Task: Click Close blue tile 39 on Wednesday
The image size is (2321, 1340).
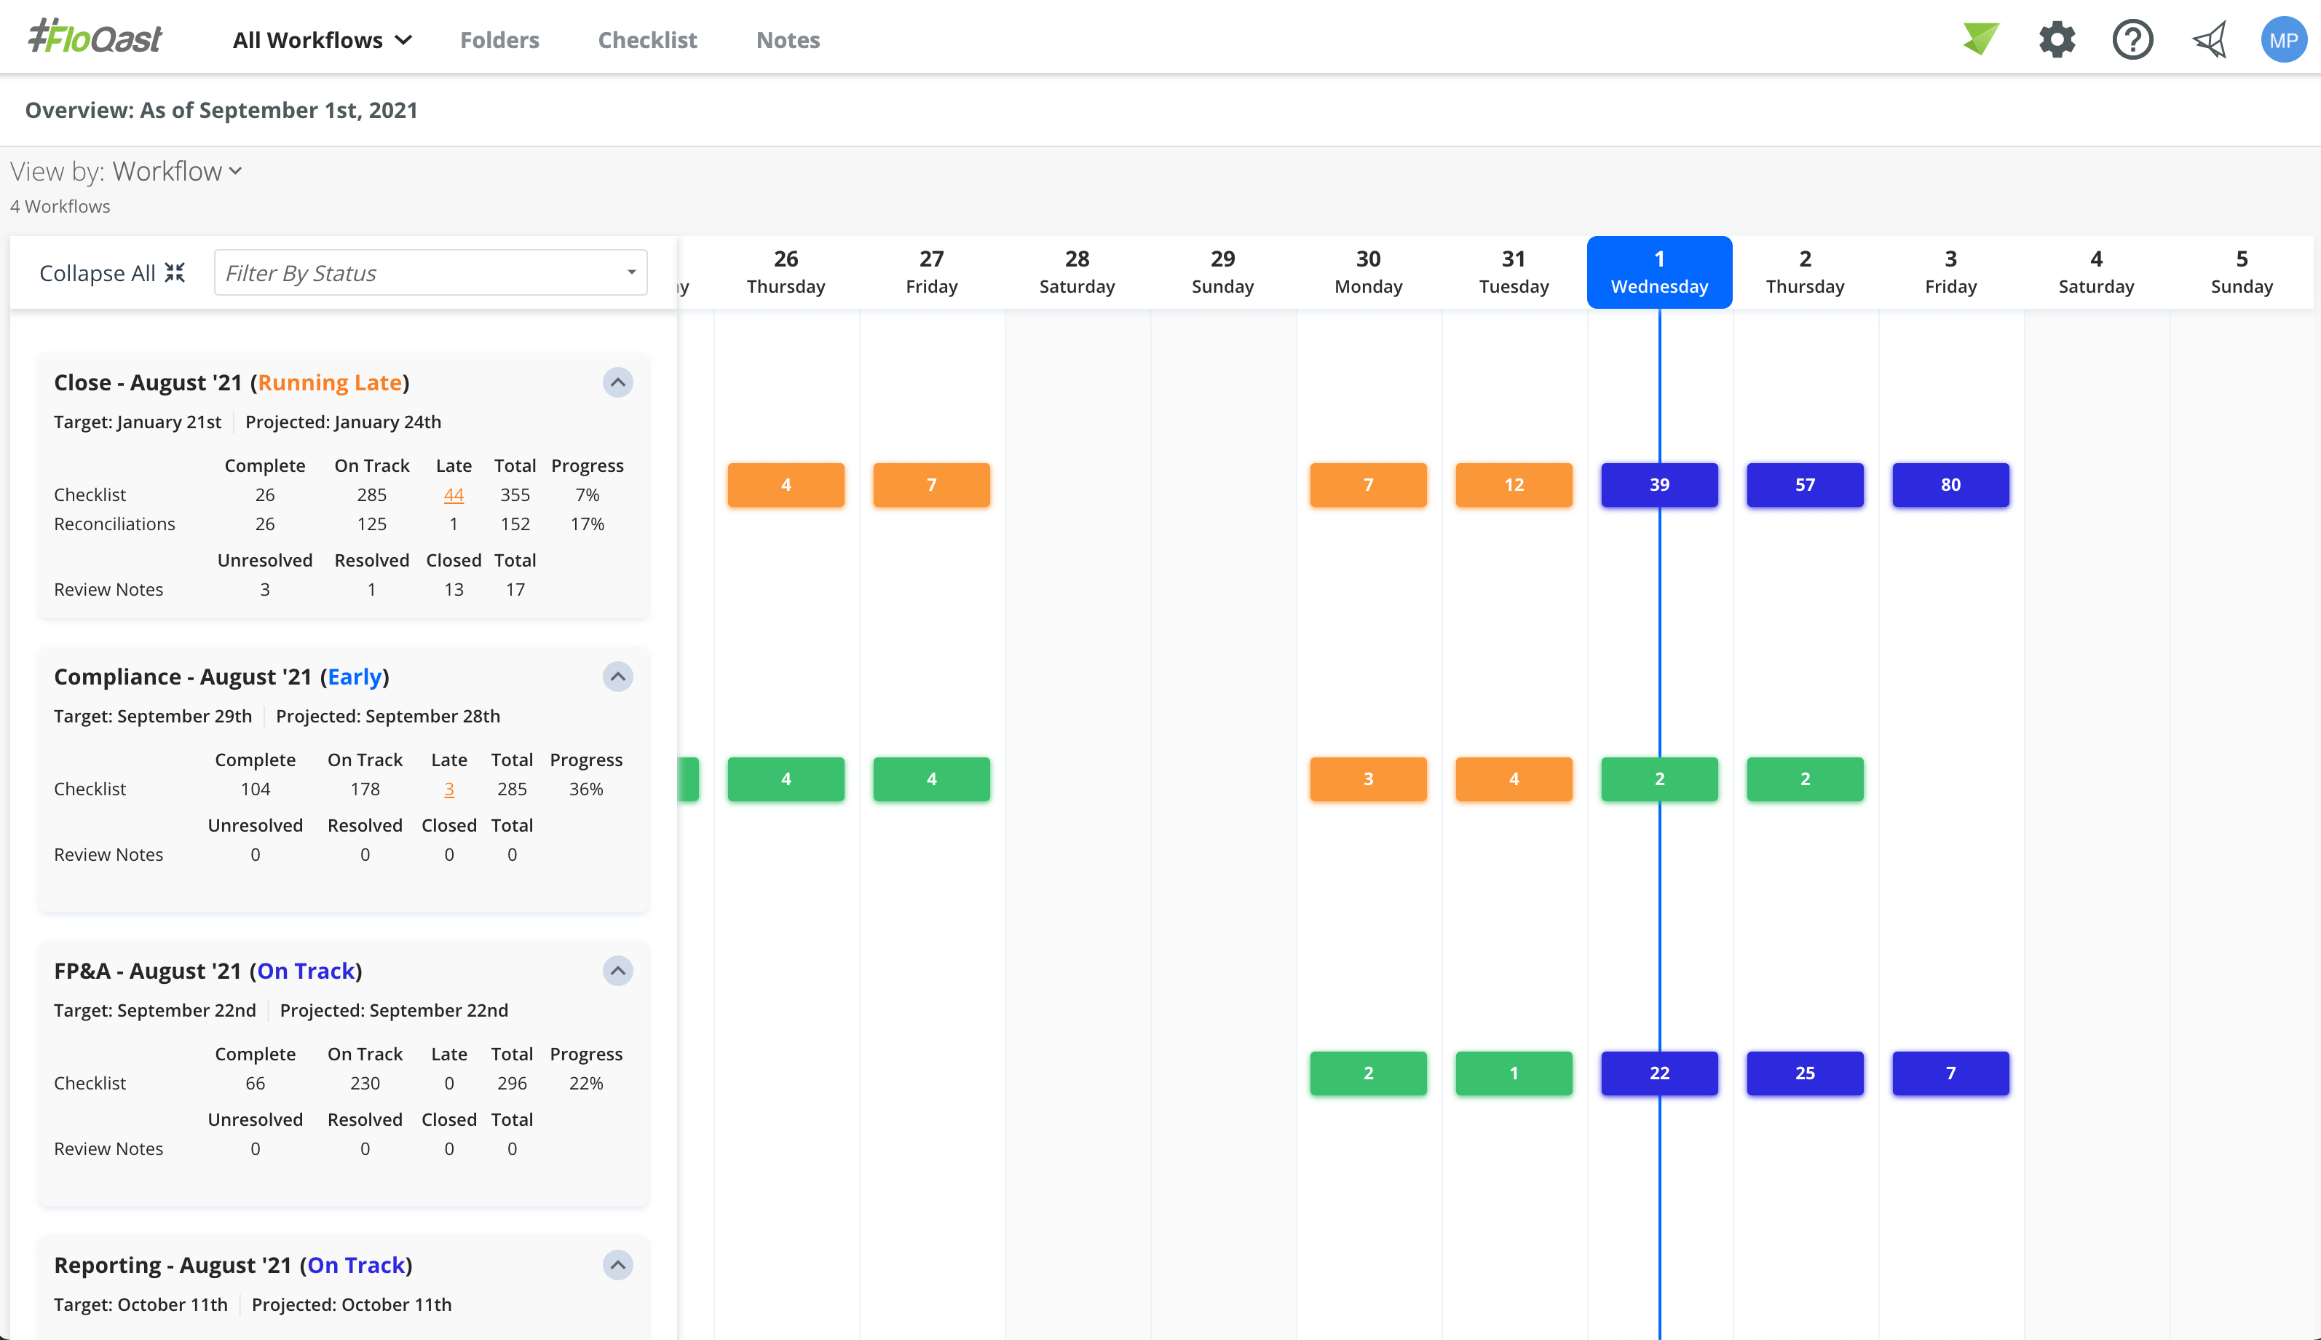Action: point(1659,485)
